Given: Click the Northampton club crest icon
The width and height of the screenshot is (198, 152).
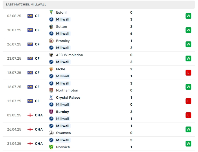Looking at the screenshot, I should (51, 90).
